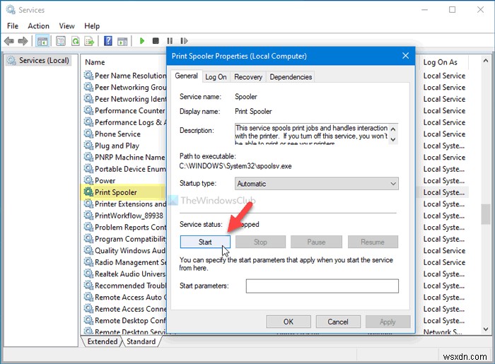
Task: Click gear icon beside Problem Reports Control
Action: (88, 227)
